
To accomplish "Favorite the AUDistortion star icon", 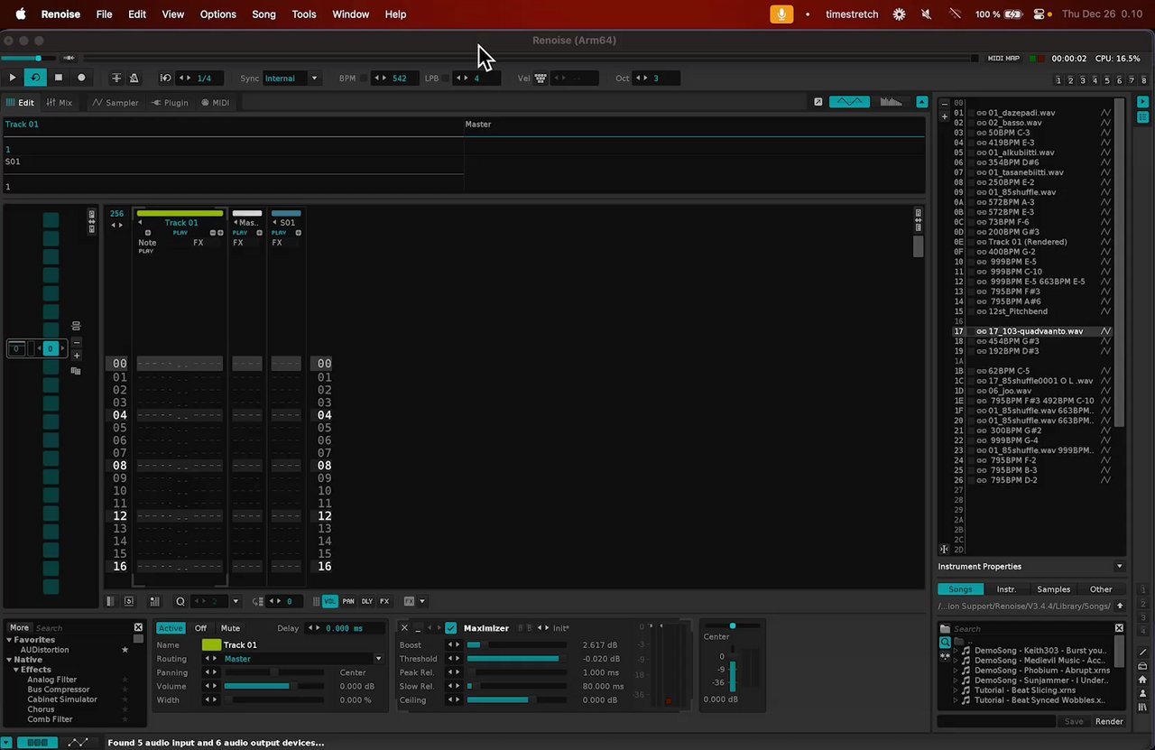I will (125, 650).
